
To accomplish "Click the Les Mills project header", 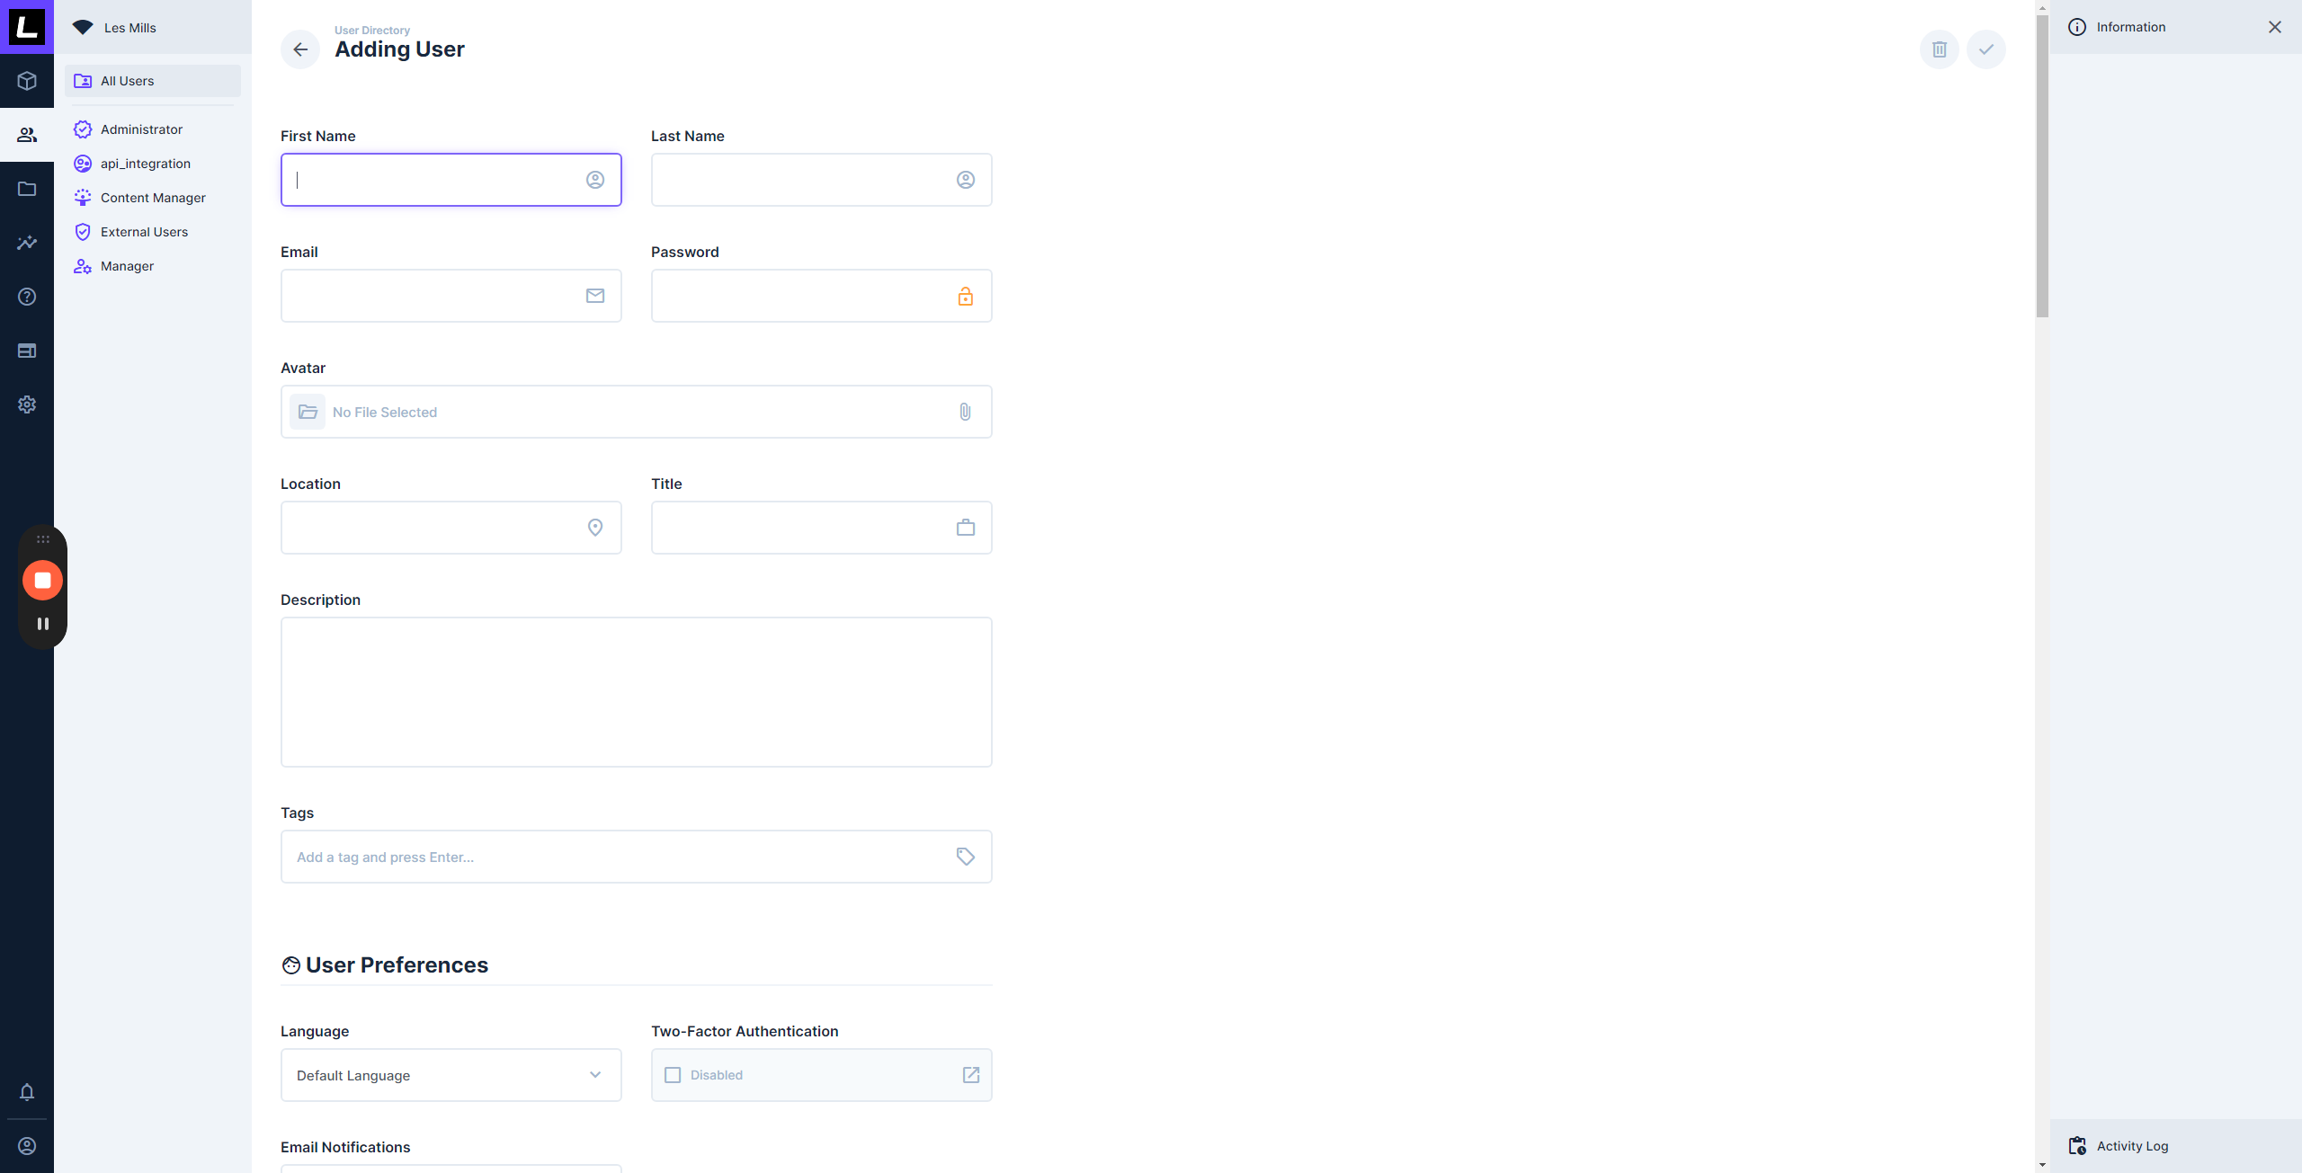I will pyautogui.click(x=153, y=27).
